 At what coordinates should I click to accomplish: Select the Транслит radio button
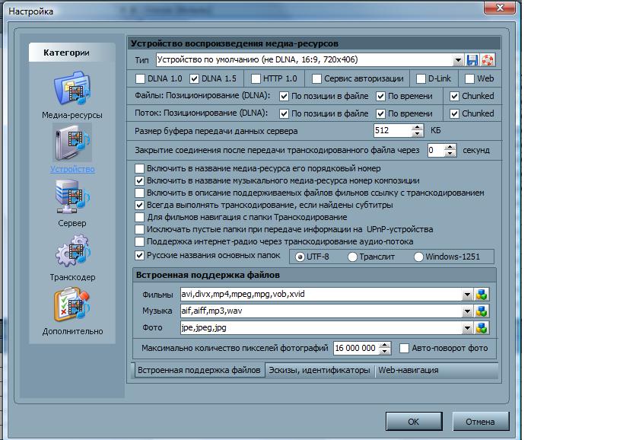point(353,257)
